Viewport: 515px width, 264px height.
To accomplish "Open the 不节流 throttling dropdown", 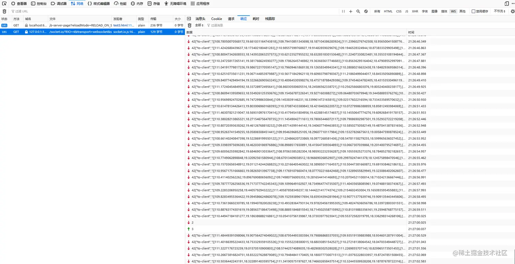I will point(499,11).
